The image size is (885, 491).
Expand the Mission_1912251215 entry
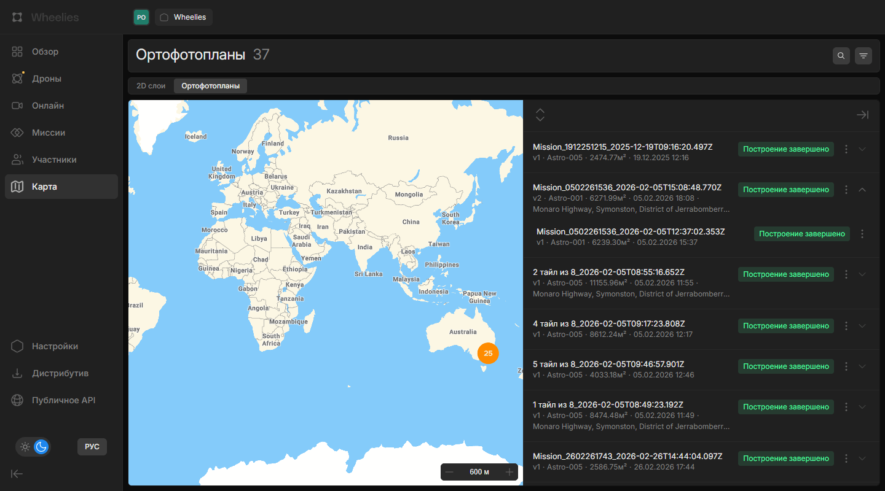point(862,149)
